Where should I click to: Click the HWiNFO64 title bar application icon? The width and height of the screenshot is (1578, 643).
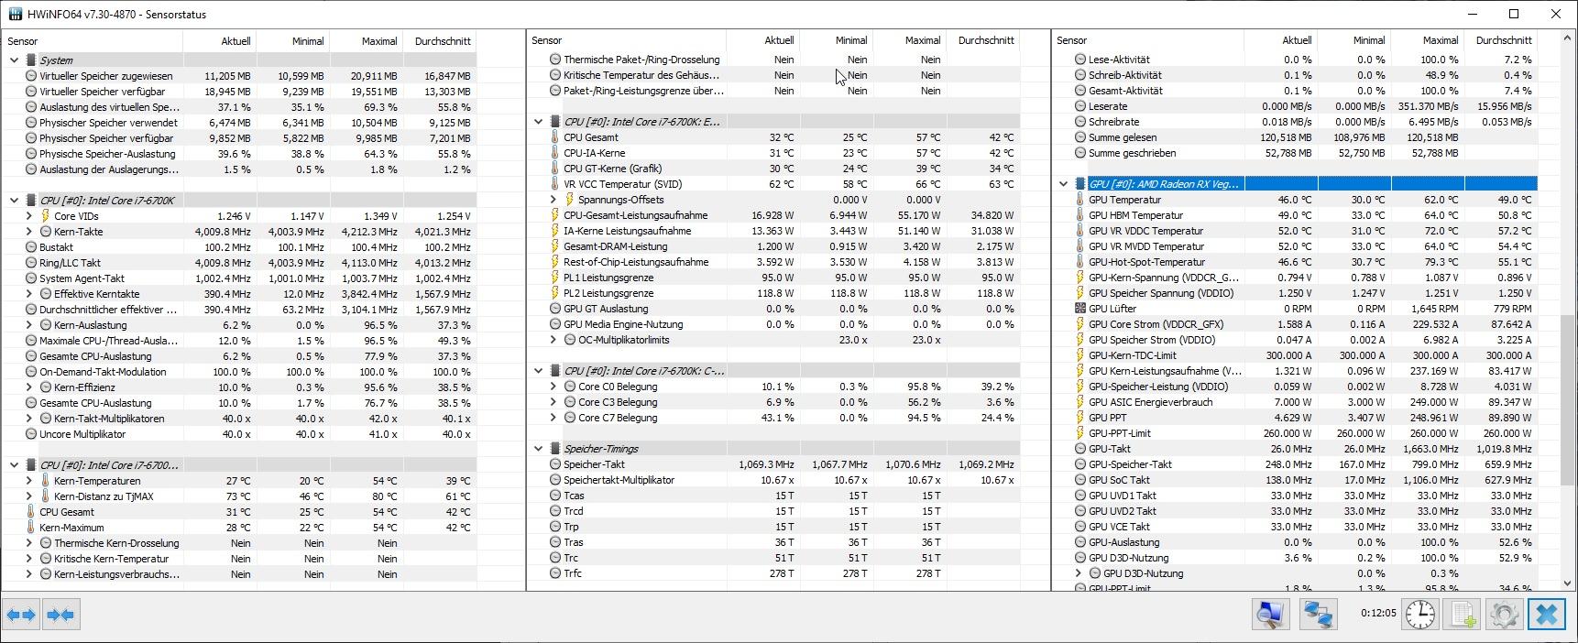click(x=15, y=14)
